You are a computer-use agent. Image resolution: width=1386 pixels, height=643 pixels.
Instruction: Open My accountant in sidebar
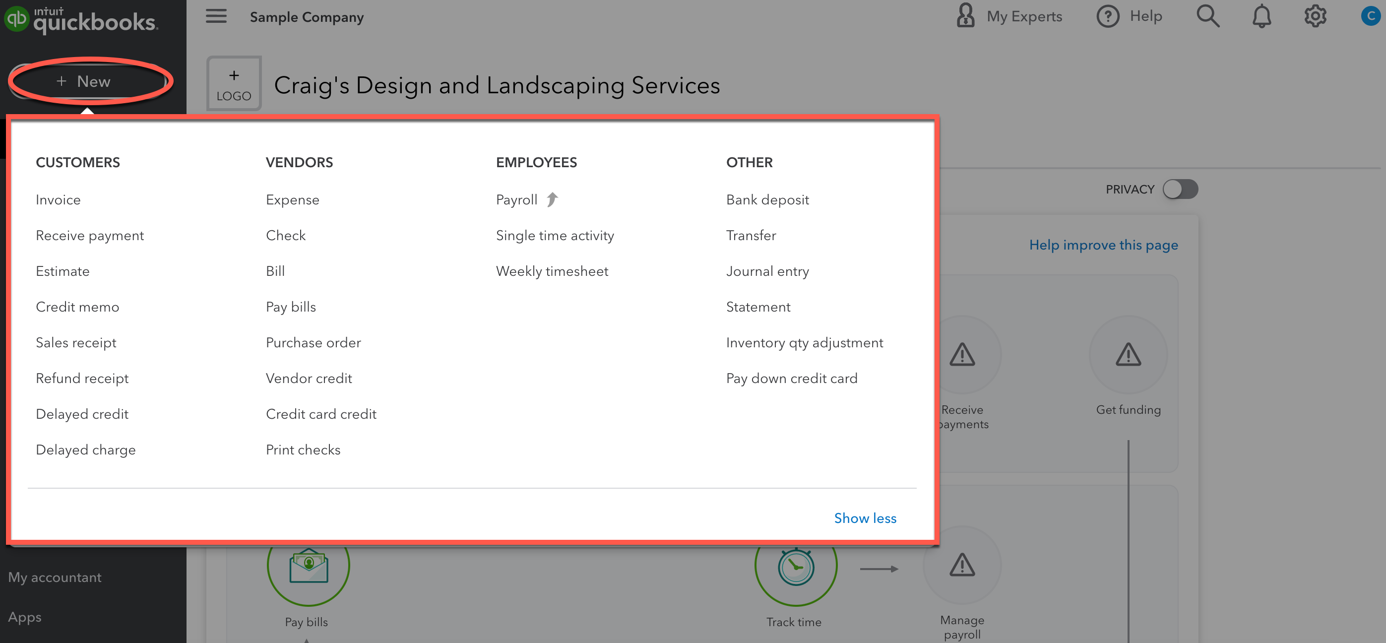coord(55,578)
